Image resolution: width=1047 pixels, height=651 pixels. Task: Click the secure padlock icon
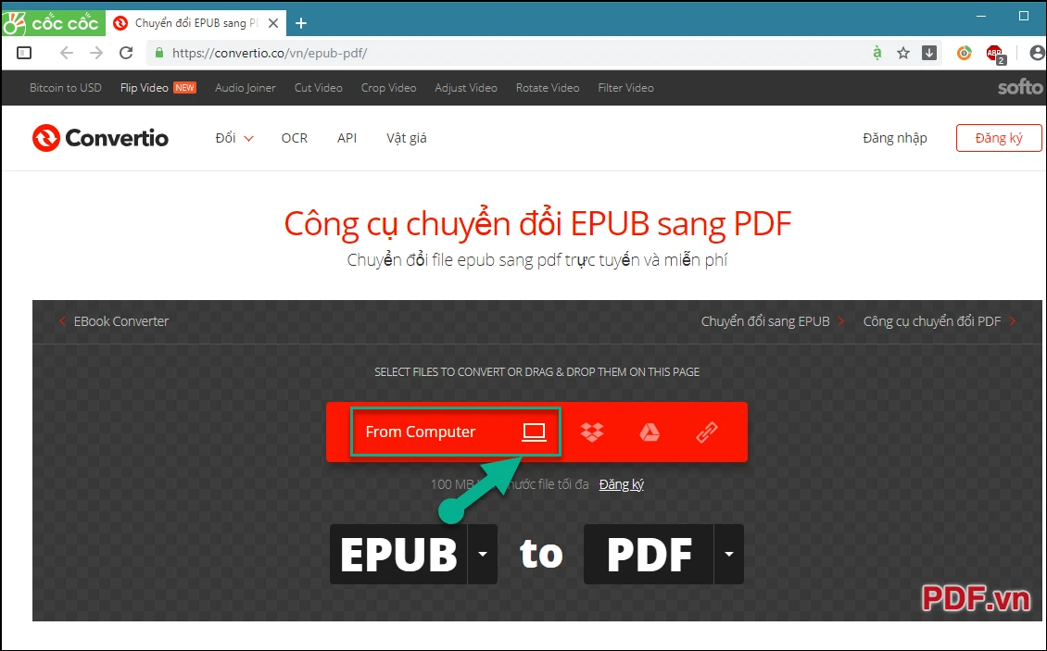click(159, 53)
